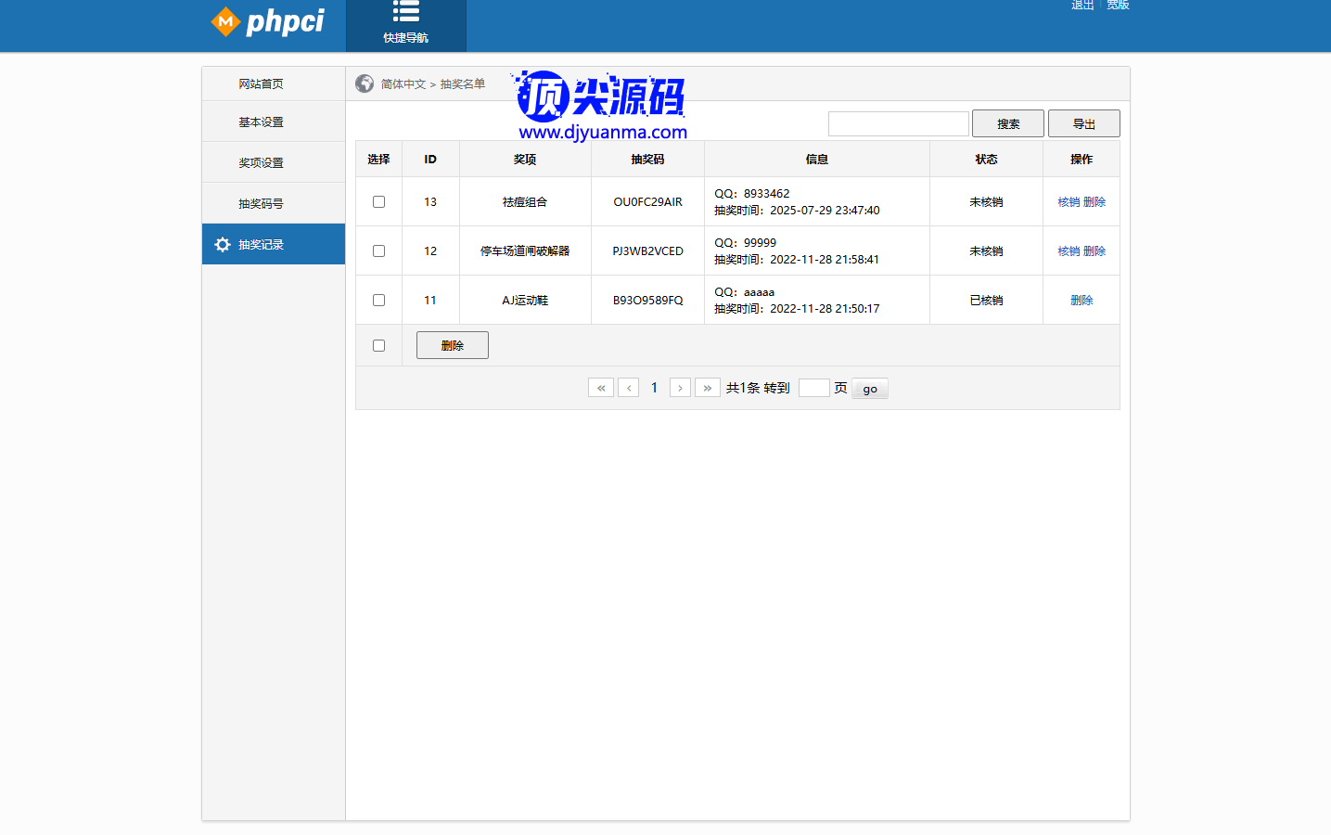Jump to last page with » button
This screenshot has width=1331, height=835.
[x=707, y=388]
